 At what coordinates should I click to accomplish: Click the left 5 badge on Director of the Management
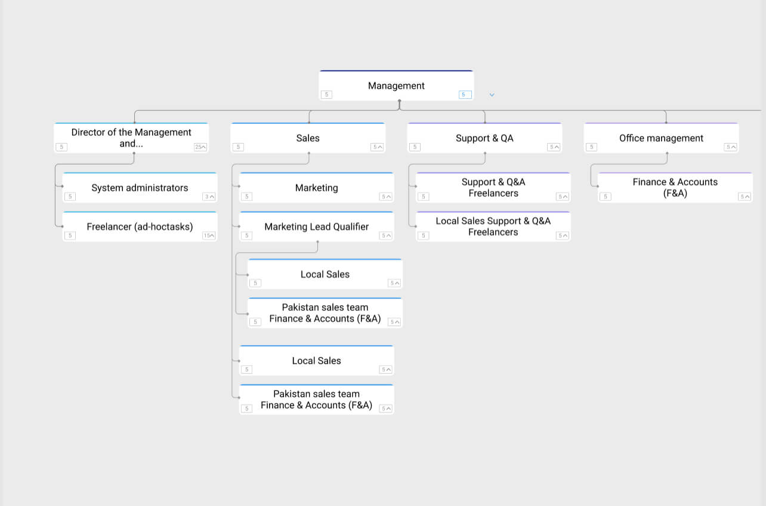click(61, 147)
